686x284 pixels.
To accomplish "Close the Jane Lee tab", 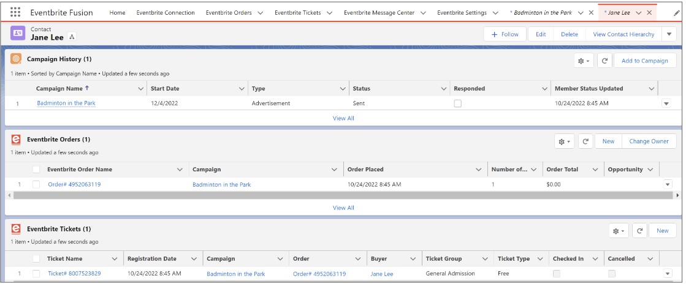I will coord(650,13).
